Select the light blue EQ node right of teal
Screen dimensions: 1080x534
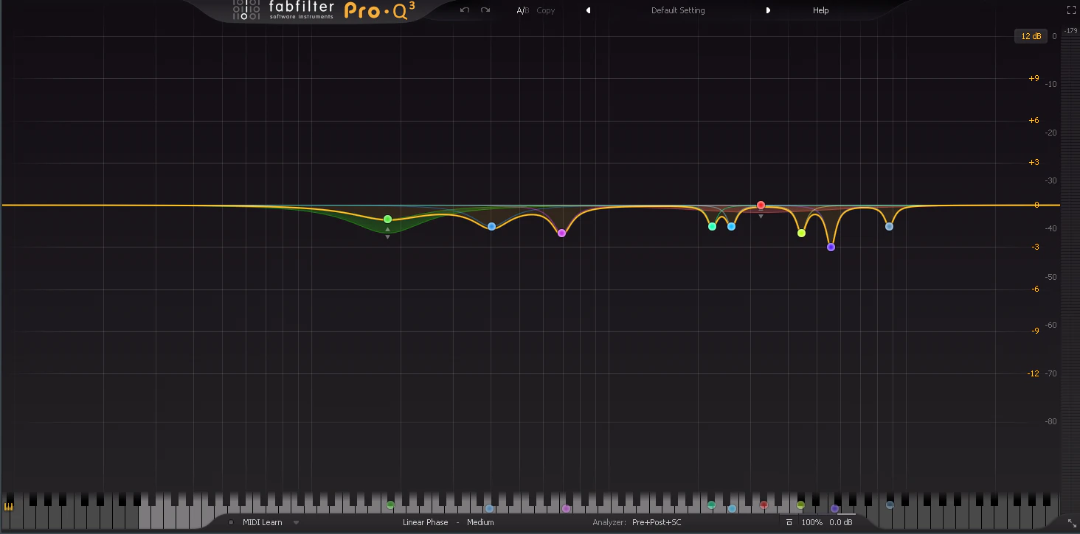731,226
